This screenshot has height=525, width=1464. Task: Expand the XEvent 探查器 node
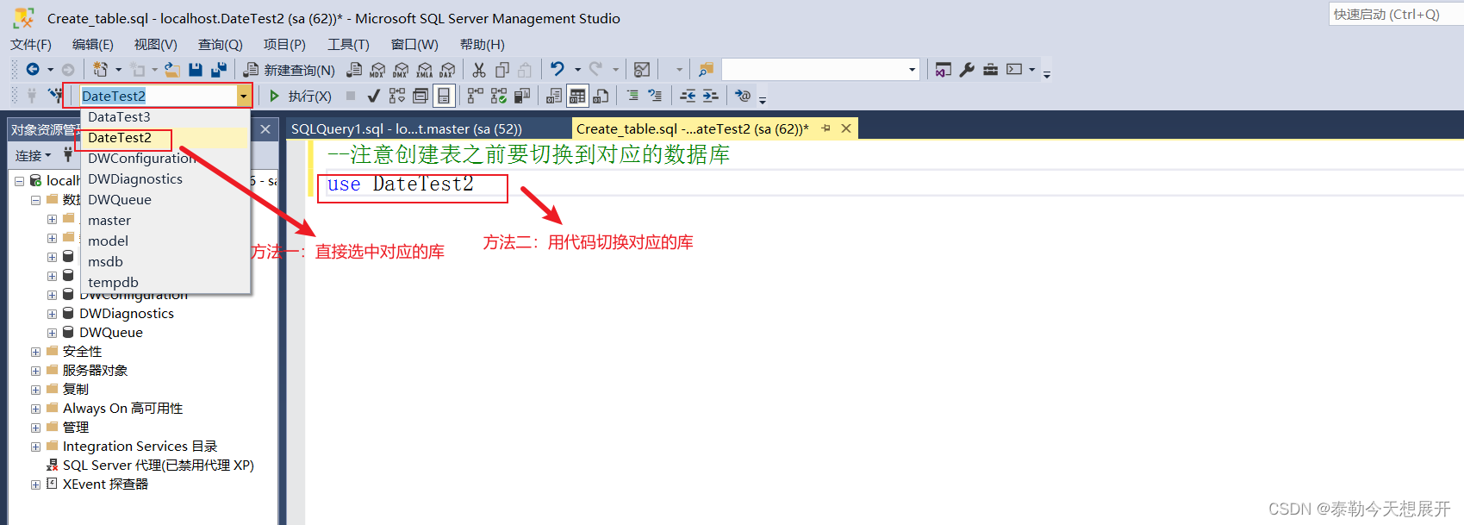pos(35,484)
